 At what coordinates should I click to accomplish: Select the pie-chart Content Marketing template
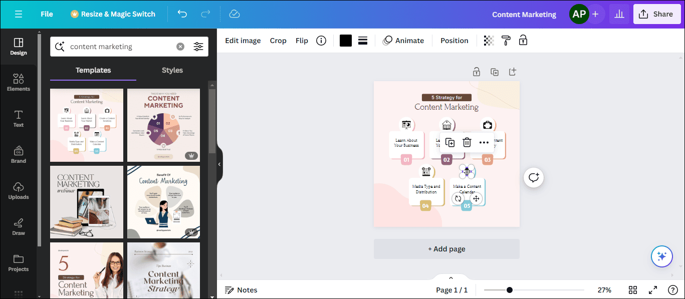pos(163,125)
